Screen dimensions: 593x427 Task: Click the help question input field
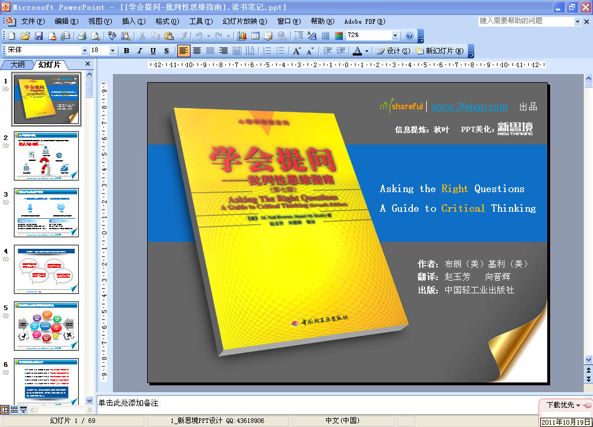click(526, 21)
